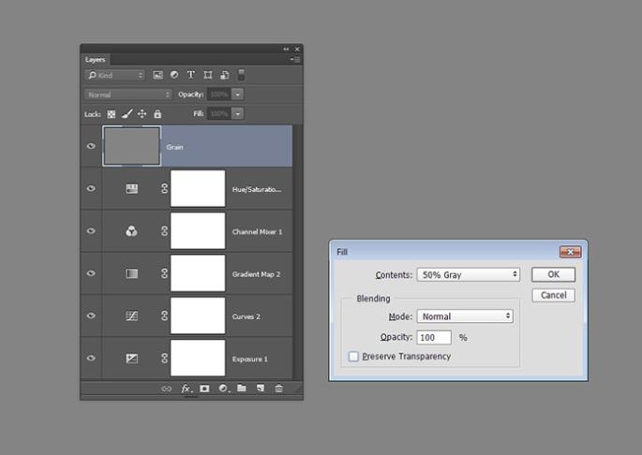Open the Layers panel flyout menu
This screenshot has height=455, width=642.
[295, 59]
